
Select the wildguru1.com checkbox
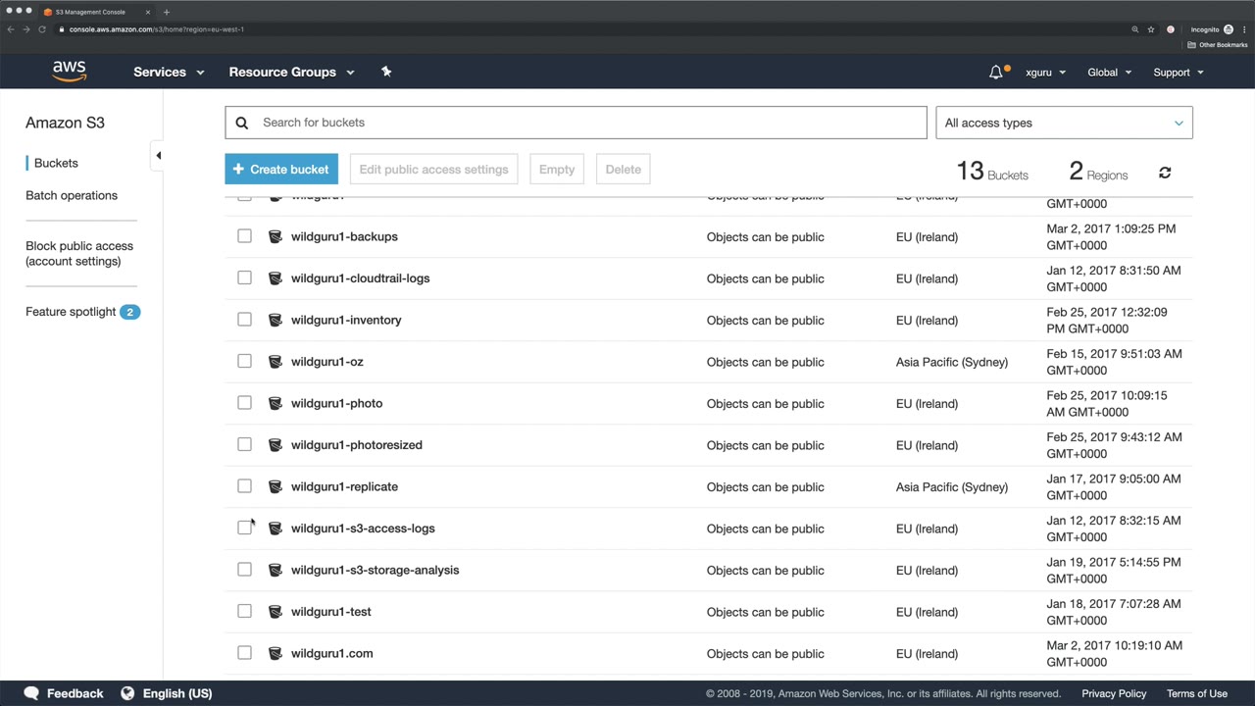(x=244, y=653)
